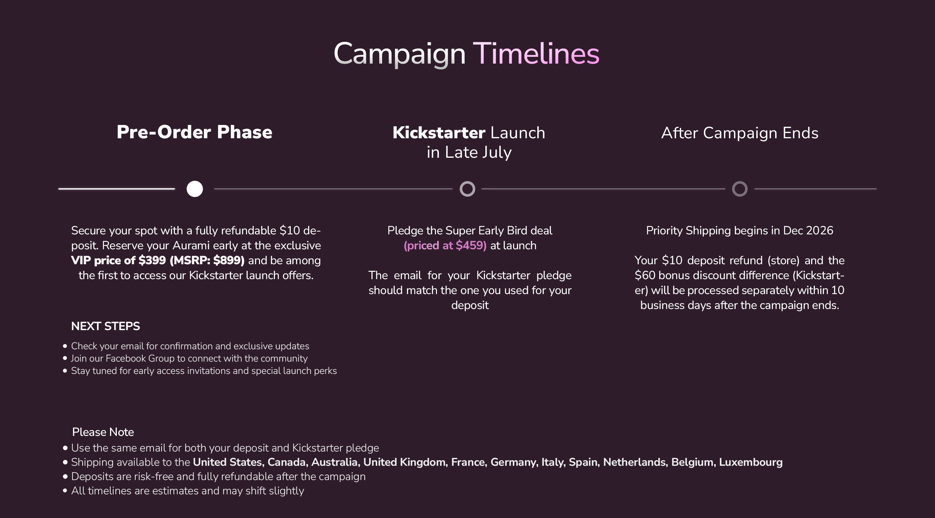Click the pink "priced at $459" text
This screenshot has height=518, width=935.
[445, 246]
